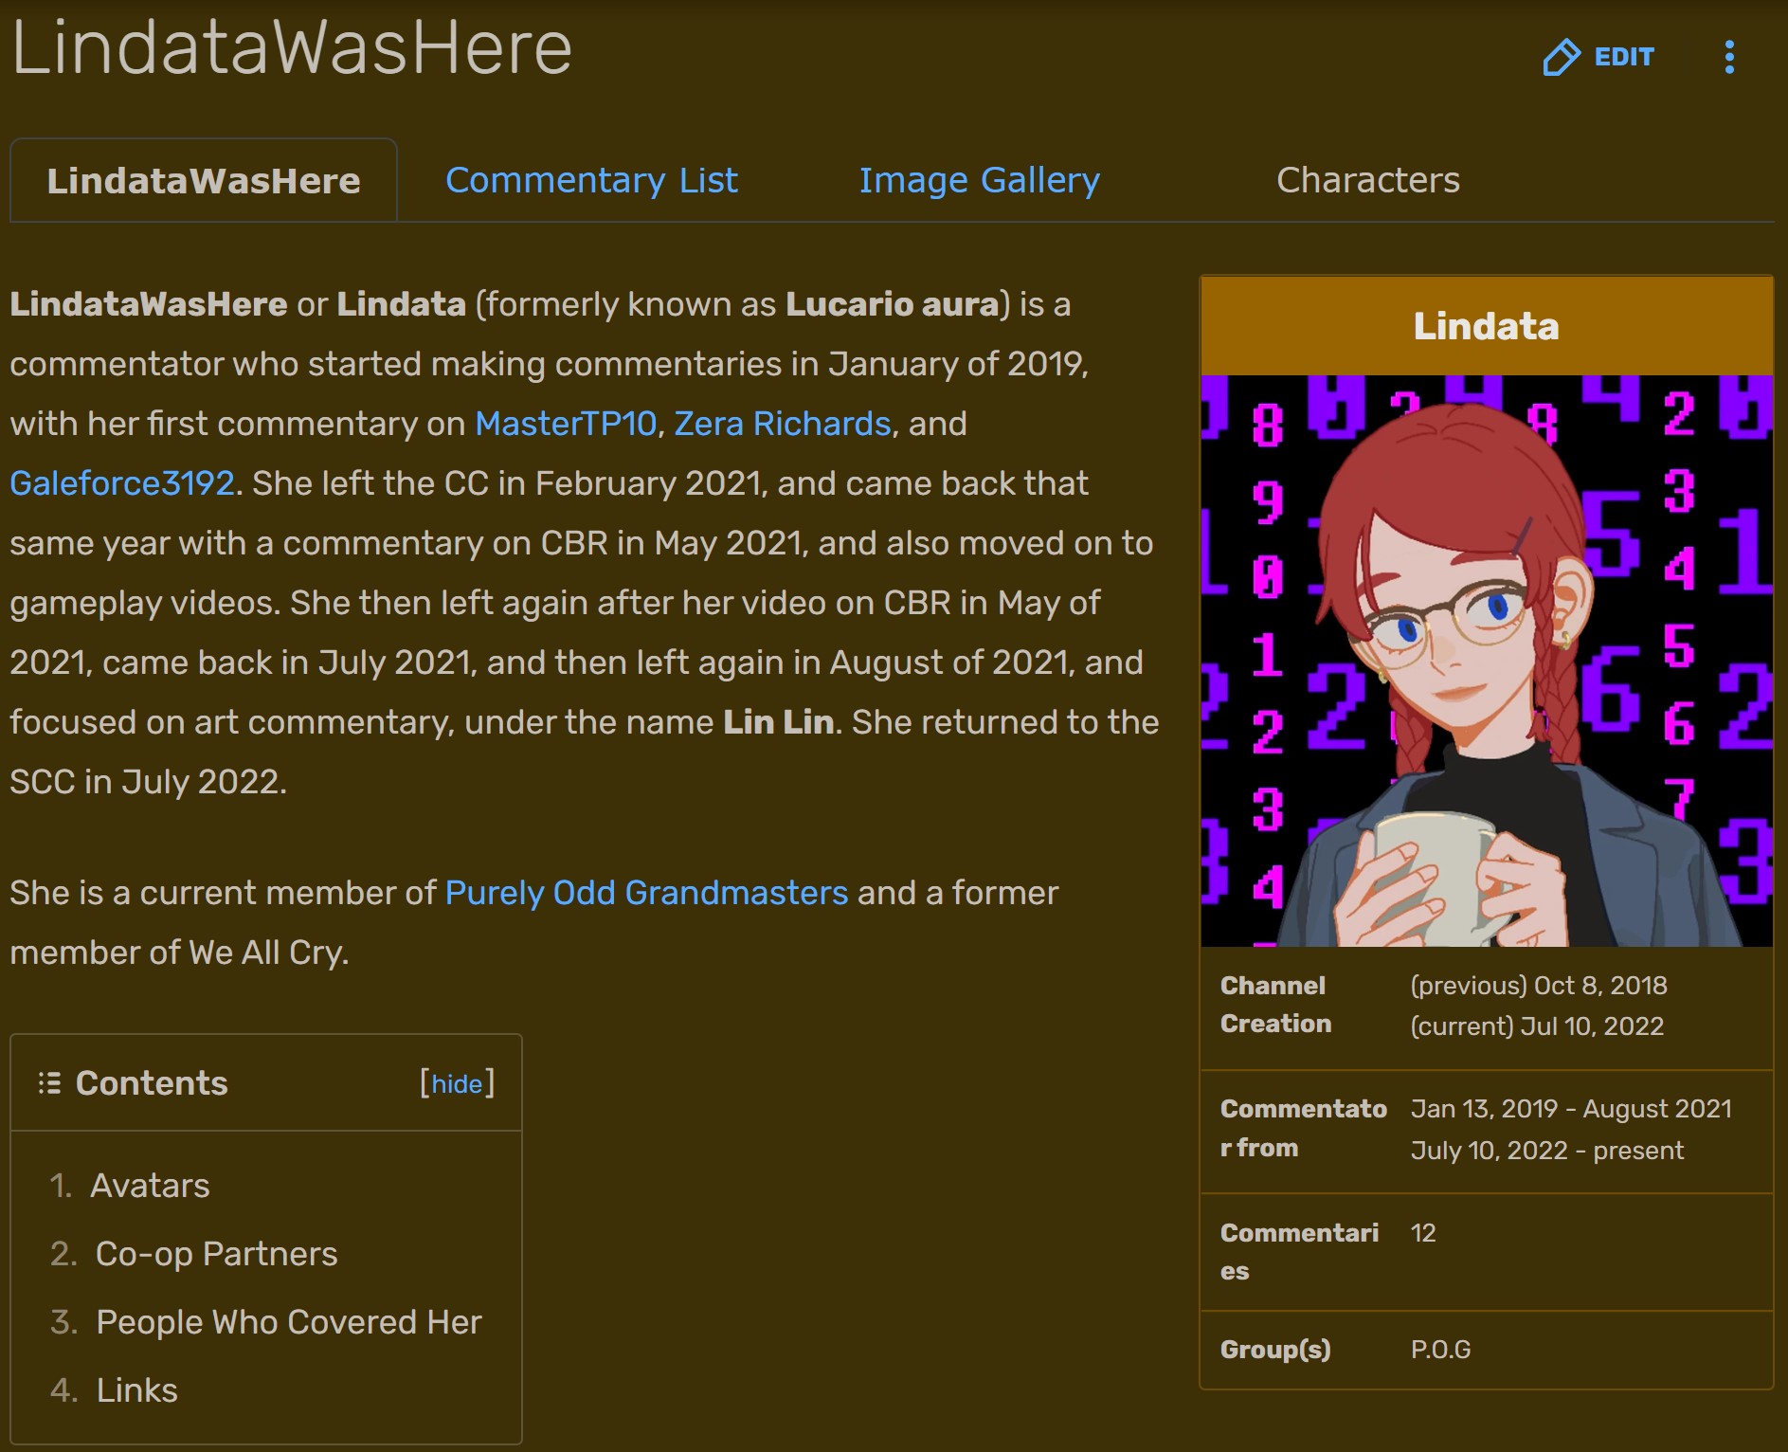Viewport: 1788px width, 1452px height.
Task: Open the Galeforce3192 link
Action: click(122, 483)
